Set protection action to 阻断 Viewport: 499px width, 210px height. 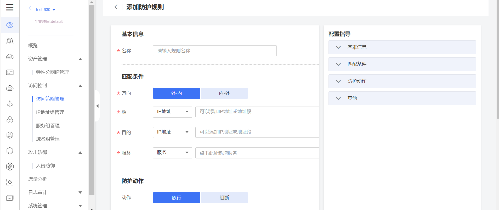[224, 198]
